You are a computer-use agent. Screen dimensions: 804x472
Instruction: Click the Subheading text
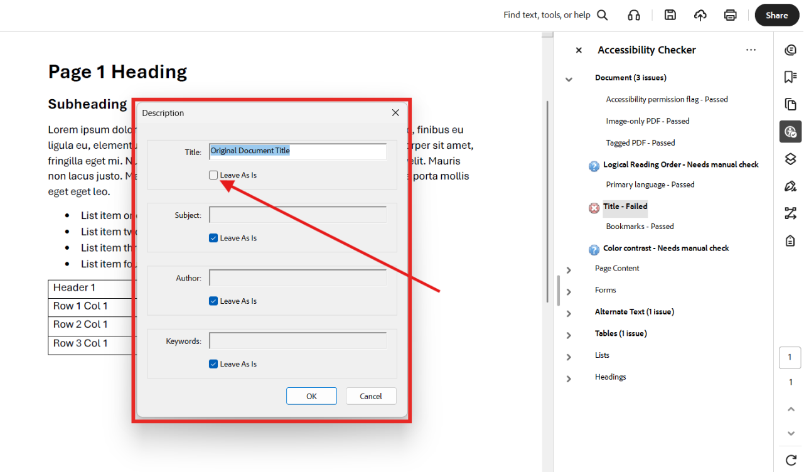(x=88, y=104)
